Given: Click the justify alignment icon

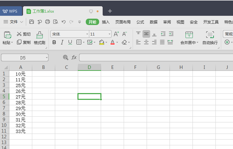Looking at the screenshot, I should click(x=162, y=42).
